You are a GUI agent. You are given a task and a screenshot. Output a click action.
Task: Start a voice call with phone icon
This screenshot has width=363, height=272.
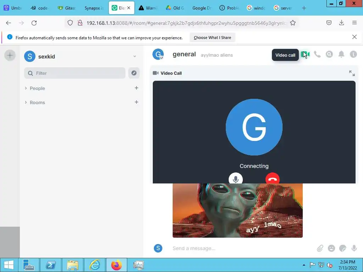click(317, 54)
